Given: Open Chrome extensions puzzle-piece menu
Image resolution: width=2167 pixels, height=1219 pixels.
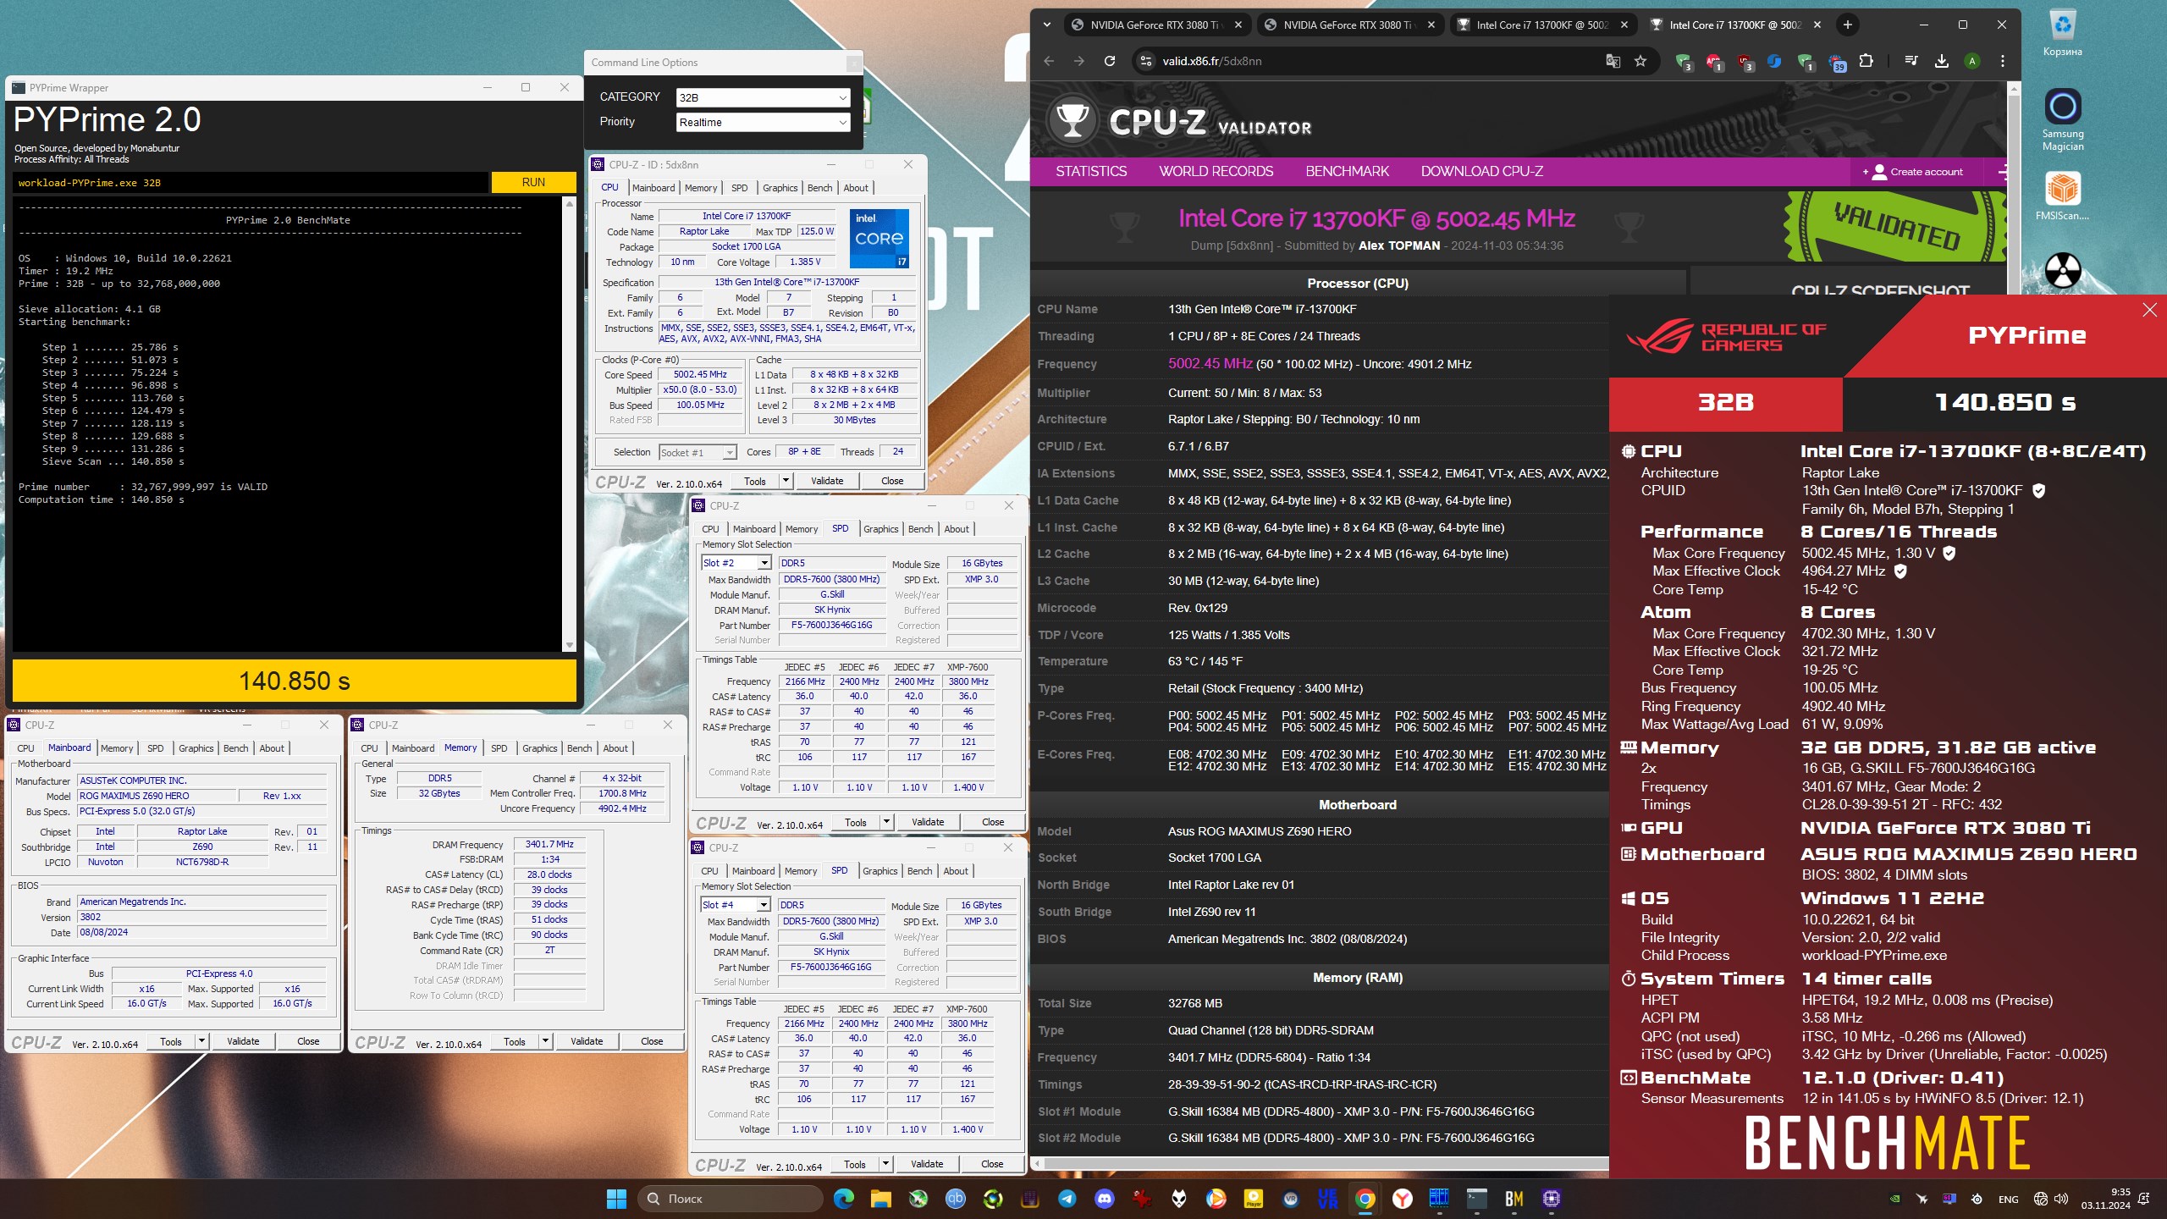Looking at the screenshot, I should pyautogui.click(x=1866, y=61).
